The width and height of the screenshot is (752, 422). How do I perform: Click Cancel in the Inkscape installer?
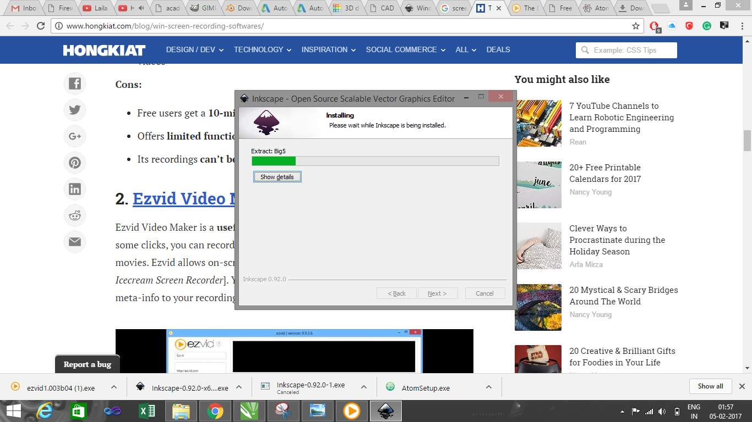coord(485,293)
